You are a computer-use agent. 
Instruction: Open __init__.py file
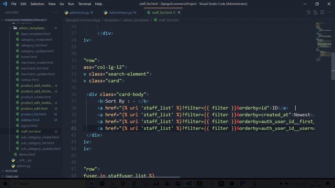tap(24, 160)
